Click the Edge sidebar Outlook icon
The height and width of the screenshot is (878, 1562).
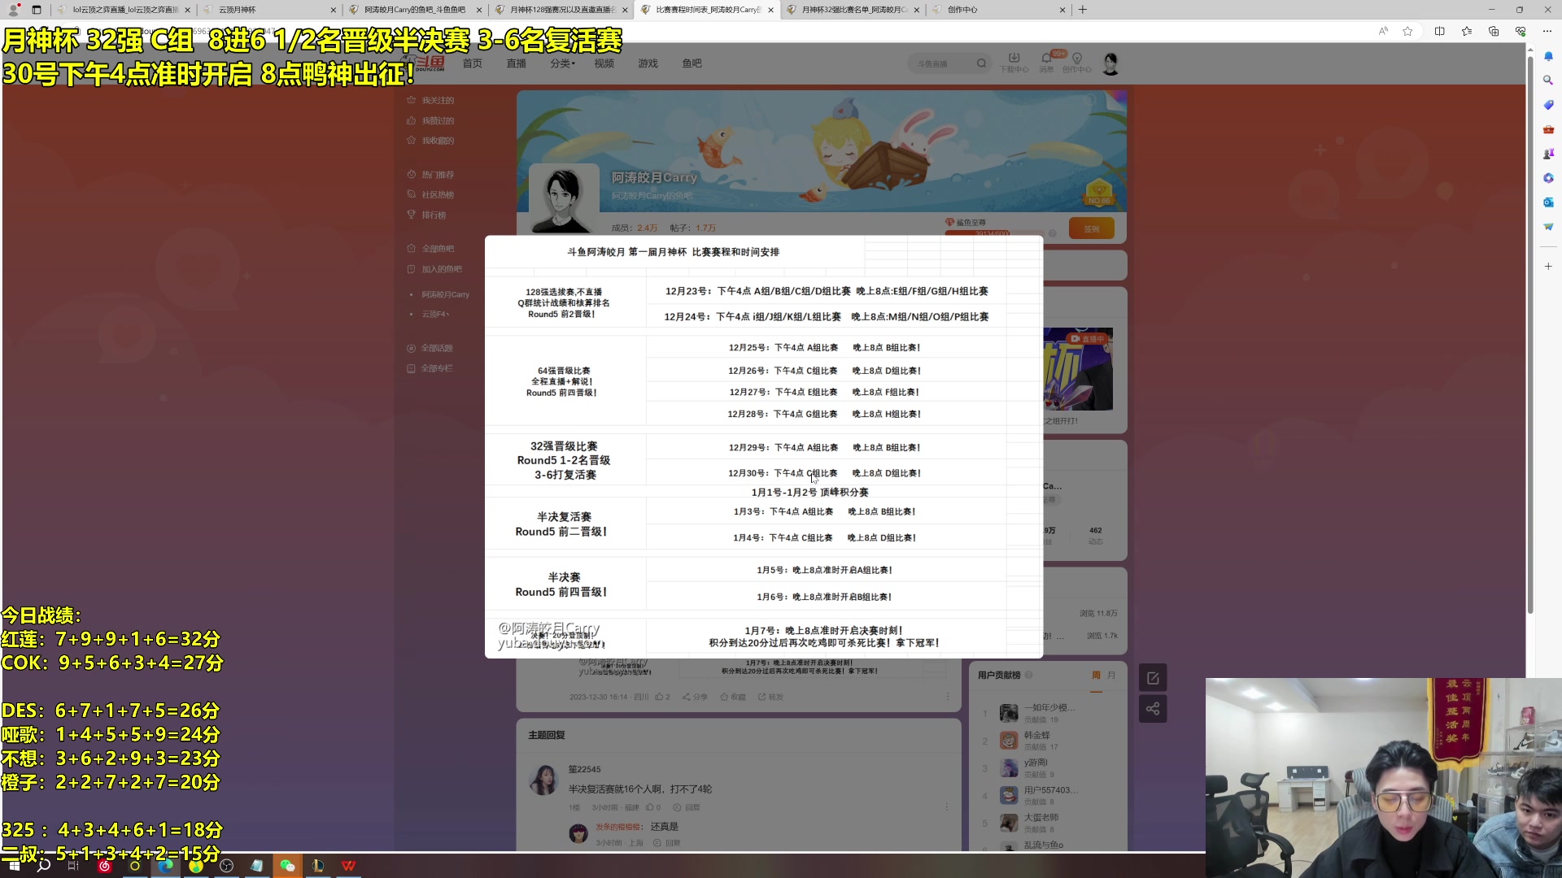tap(1548, 202)
